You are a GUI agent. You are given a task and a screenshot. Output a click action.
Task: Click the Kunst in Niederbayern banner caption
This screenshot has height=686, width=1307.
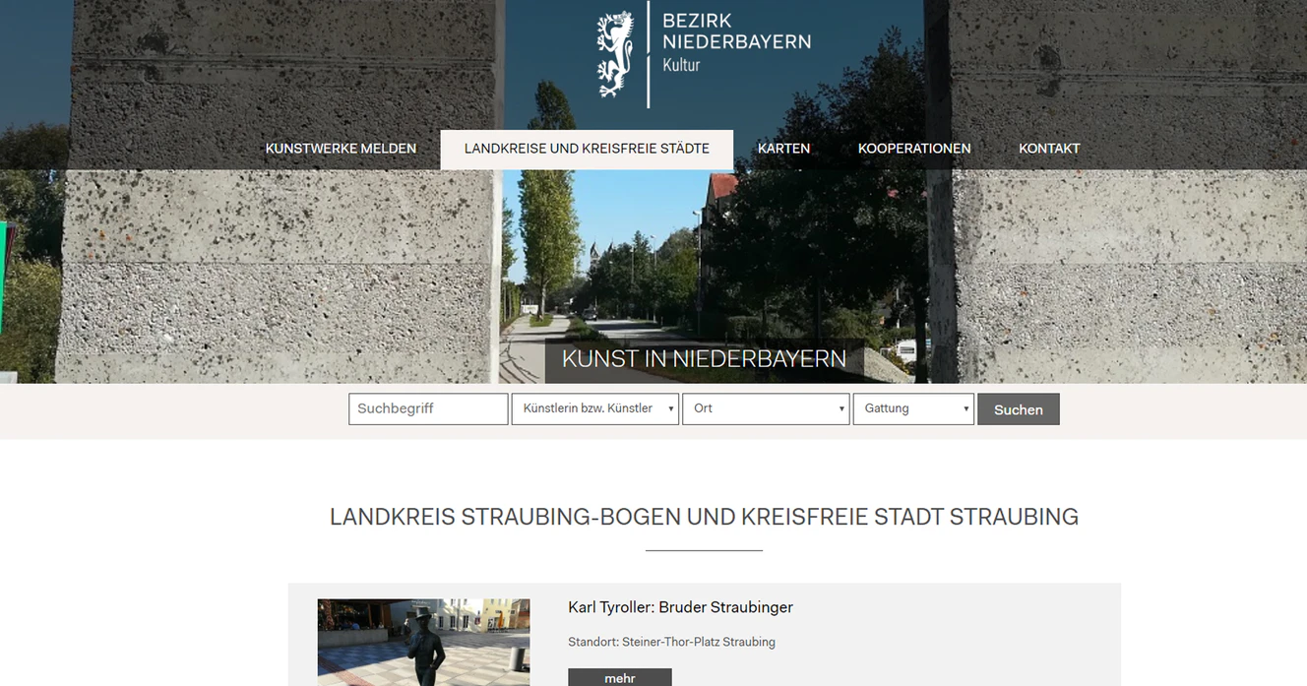pos(704,359)
